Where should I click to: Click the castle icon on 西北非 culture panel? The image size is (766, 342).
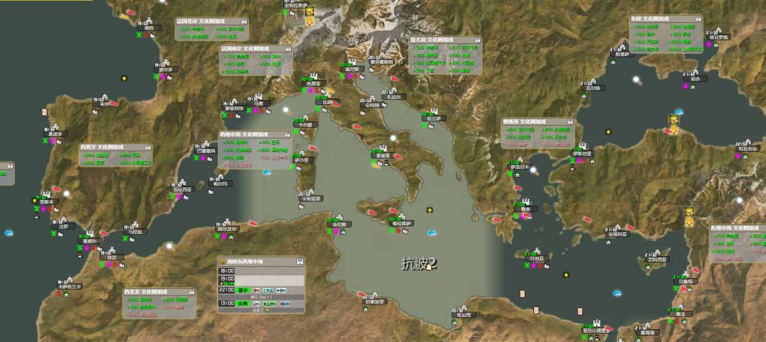click(x=191, y=291)
